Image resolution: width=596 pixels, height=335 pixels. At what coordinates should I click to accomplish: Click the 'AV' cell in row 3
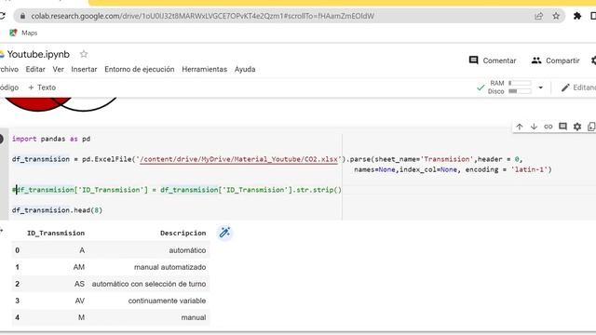coord(79,301)
